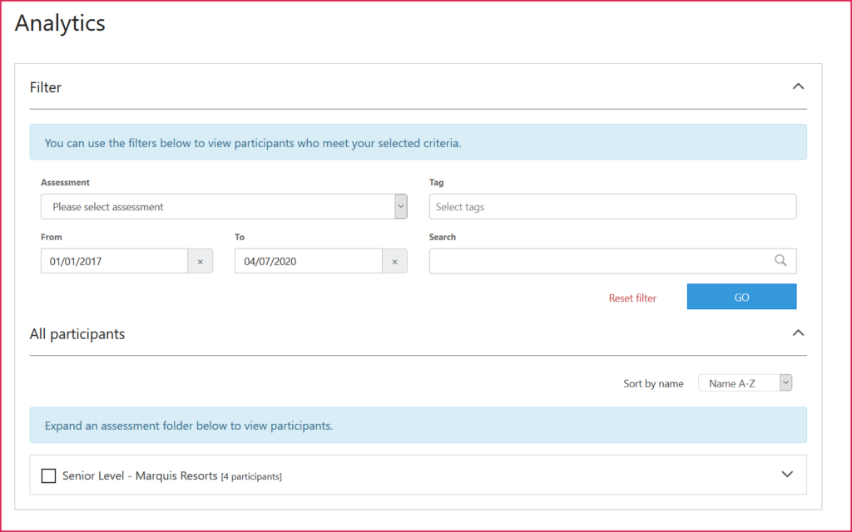Image resolution: width=852 pixels, height=532 pixels.
Task: Collapse the Filter section chevron
Action: (x=797, y=86)
